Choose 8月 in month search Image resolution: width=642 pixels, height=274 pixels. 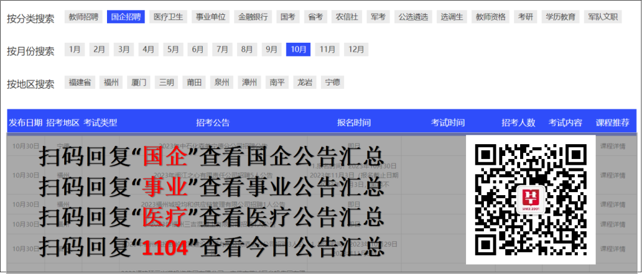pyautogui.click(x=247, y=49)
